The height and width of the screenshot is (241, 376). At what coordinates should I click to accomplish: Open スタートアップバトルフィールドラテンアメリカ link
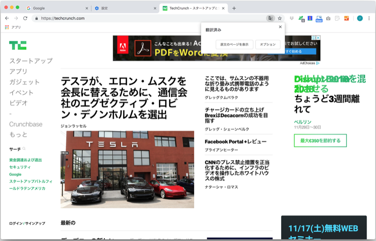(x=31, y=185)
